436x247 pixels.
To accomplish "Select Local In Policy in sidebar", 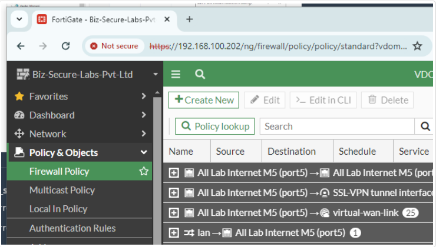I will pos(58,209).
